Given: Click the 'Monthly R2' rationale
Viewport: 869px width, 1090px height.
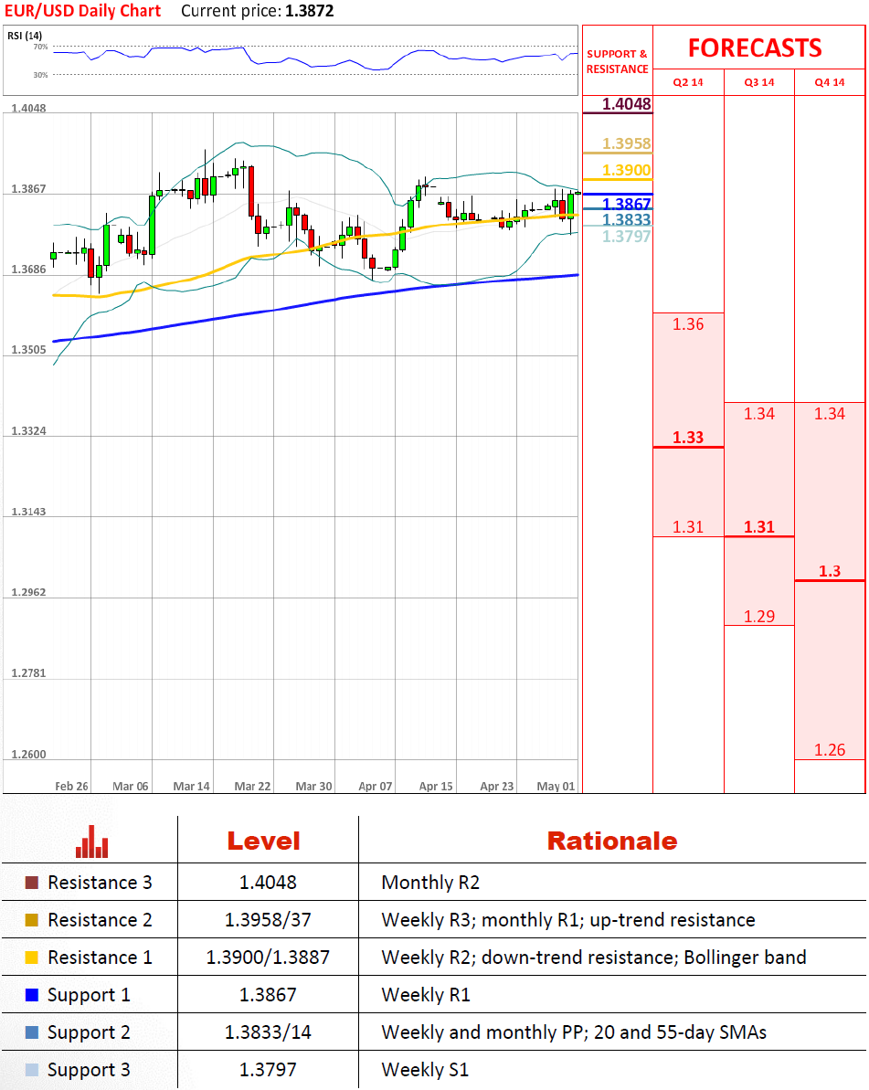Looking at the screenshot, I should (430, 883).
